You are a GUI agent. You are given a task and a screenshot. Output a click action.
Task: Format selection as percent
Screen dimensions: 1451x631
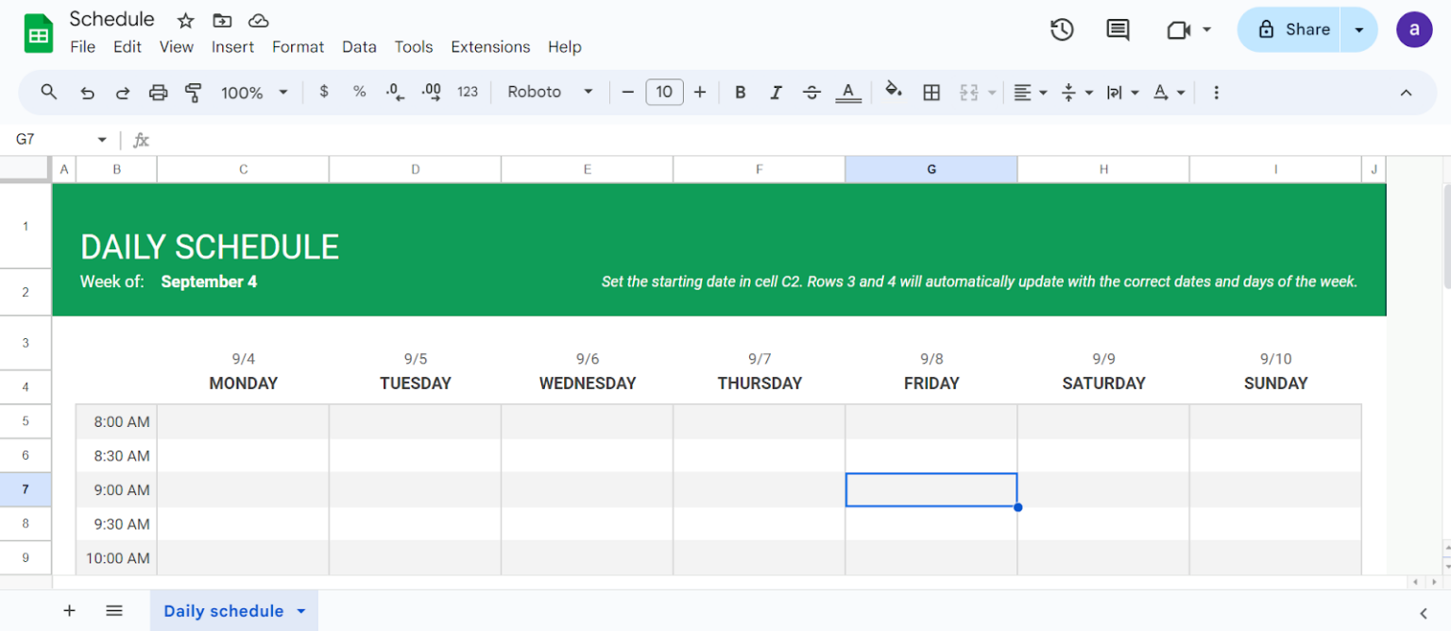[359, 92]
